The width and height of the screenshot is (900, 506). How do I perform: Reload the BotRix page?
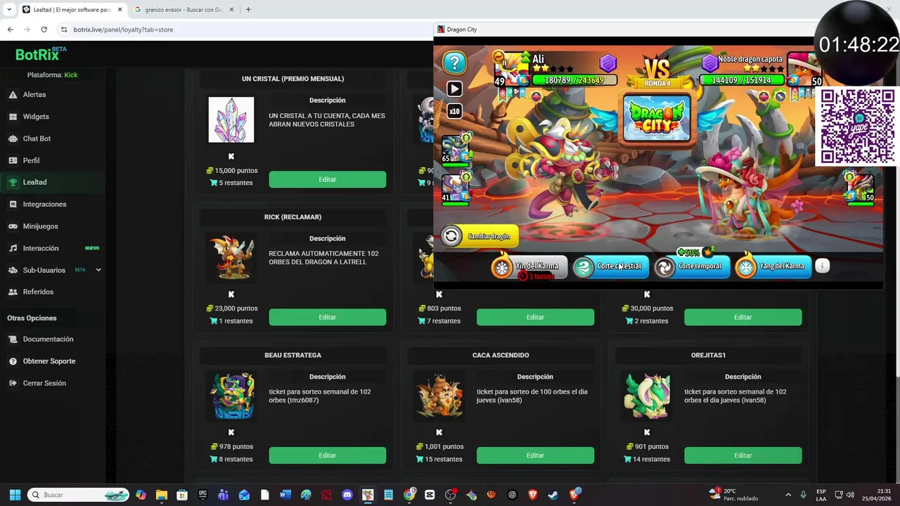pyautogui.click(x=44, y=30)
